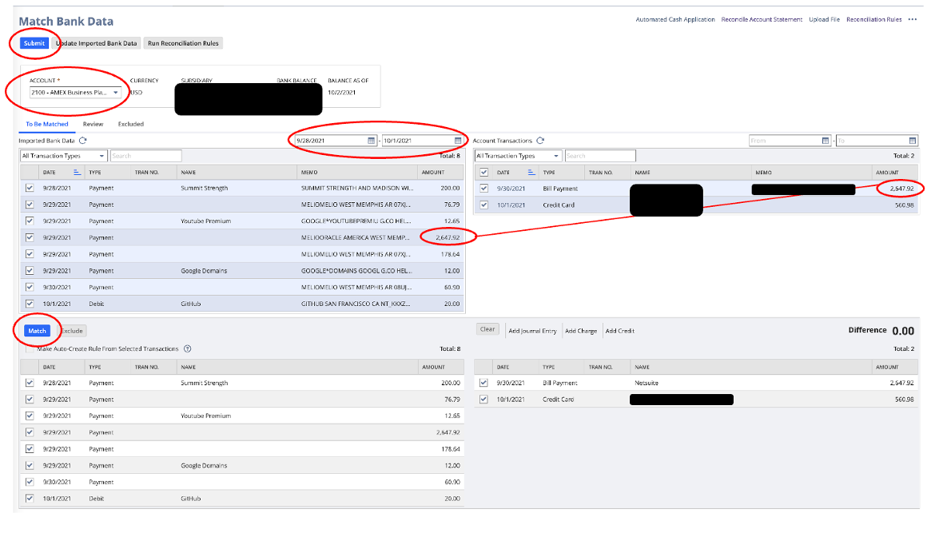Click Add Journal Entry

532,331
